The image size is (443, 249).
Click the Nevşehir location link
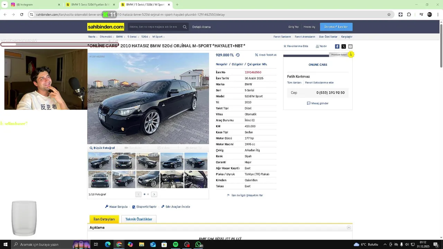222,64
